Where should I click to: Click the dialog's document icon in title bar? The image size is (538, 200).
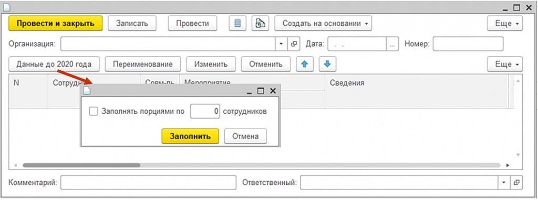(87, 91)
